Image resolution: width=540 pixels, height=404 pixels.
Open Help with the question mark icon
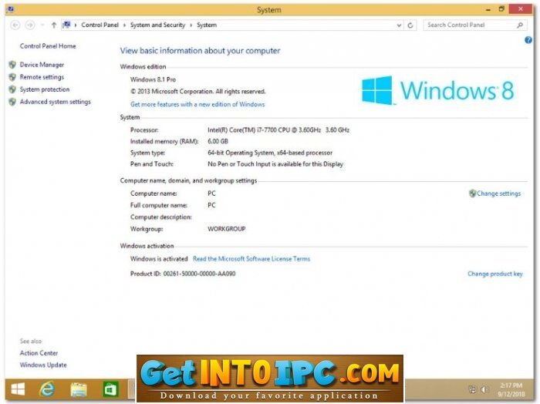pyautogui.click(x=528, y=40)
